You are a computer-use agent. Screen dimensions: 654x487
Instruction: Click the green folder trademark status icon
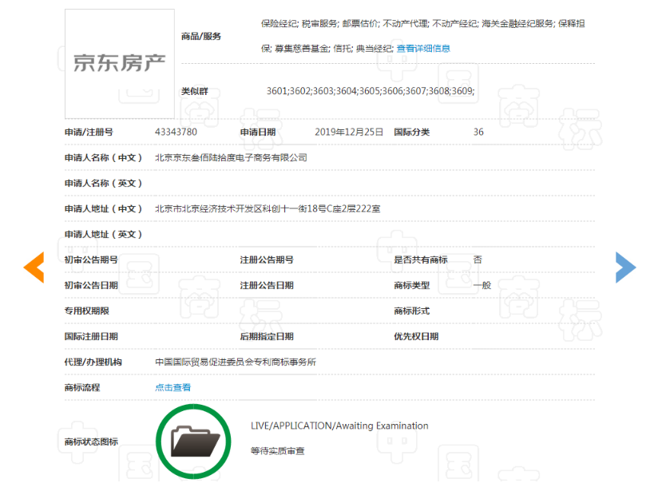193,441
